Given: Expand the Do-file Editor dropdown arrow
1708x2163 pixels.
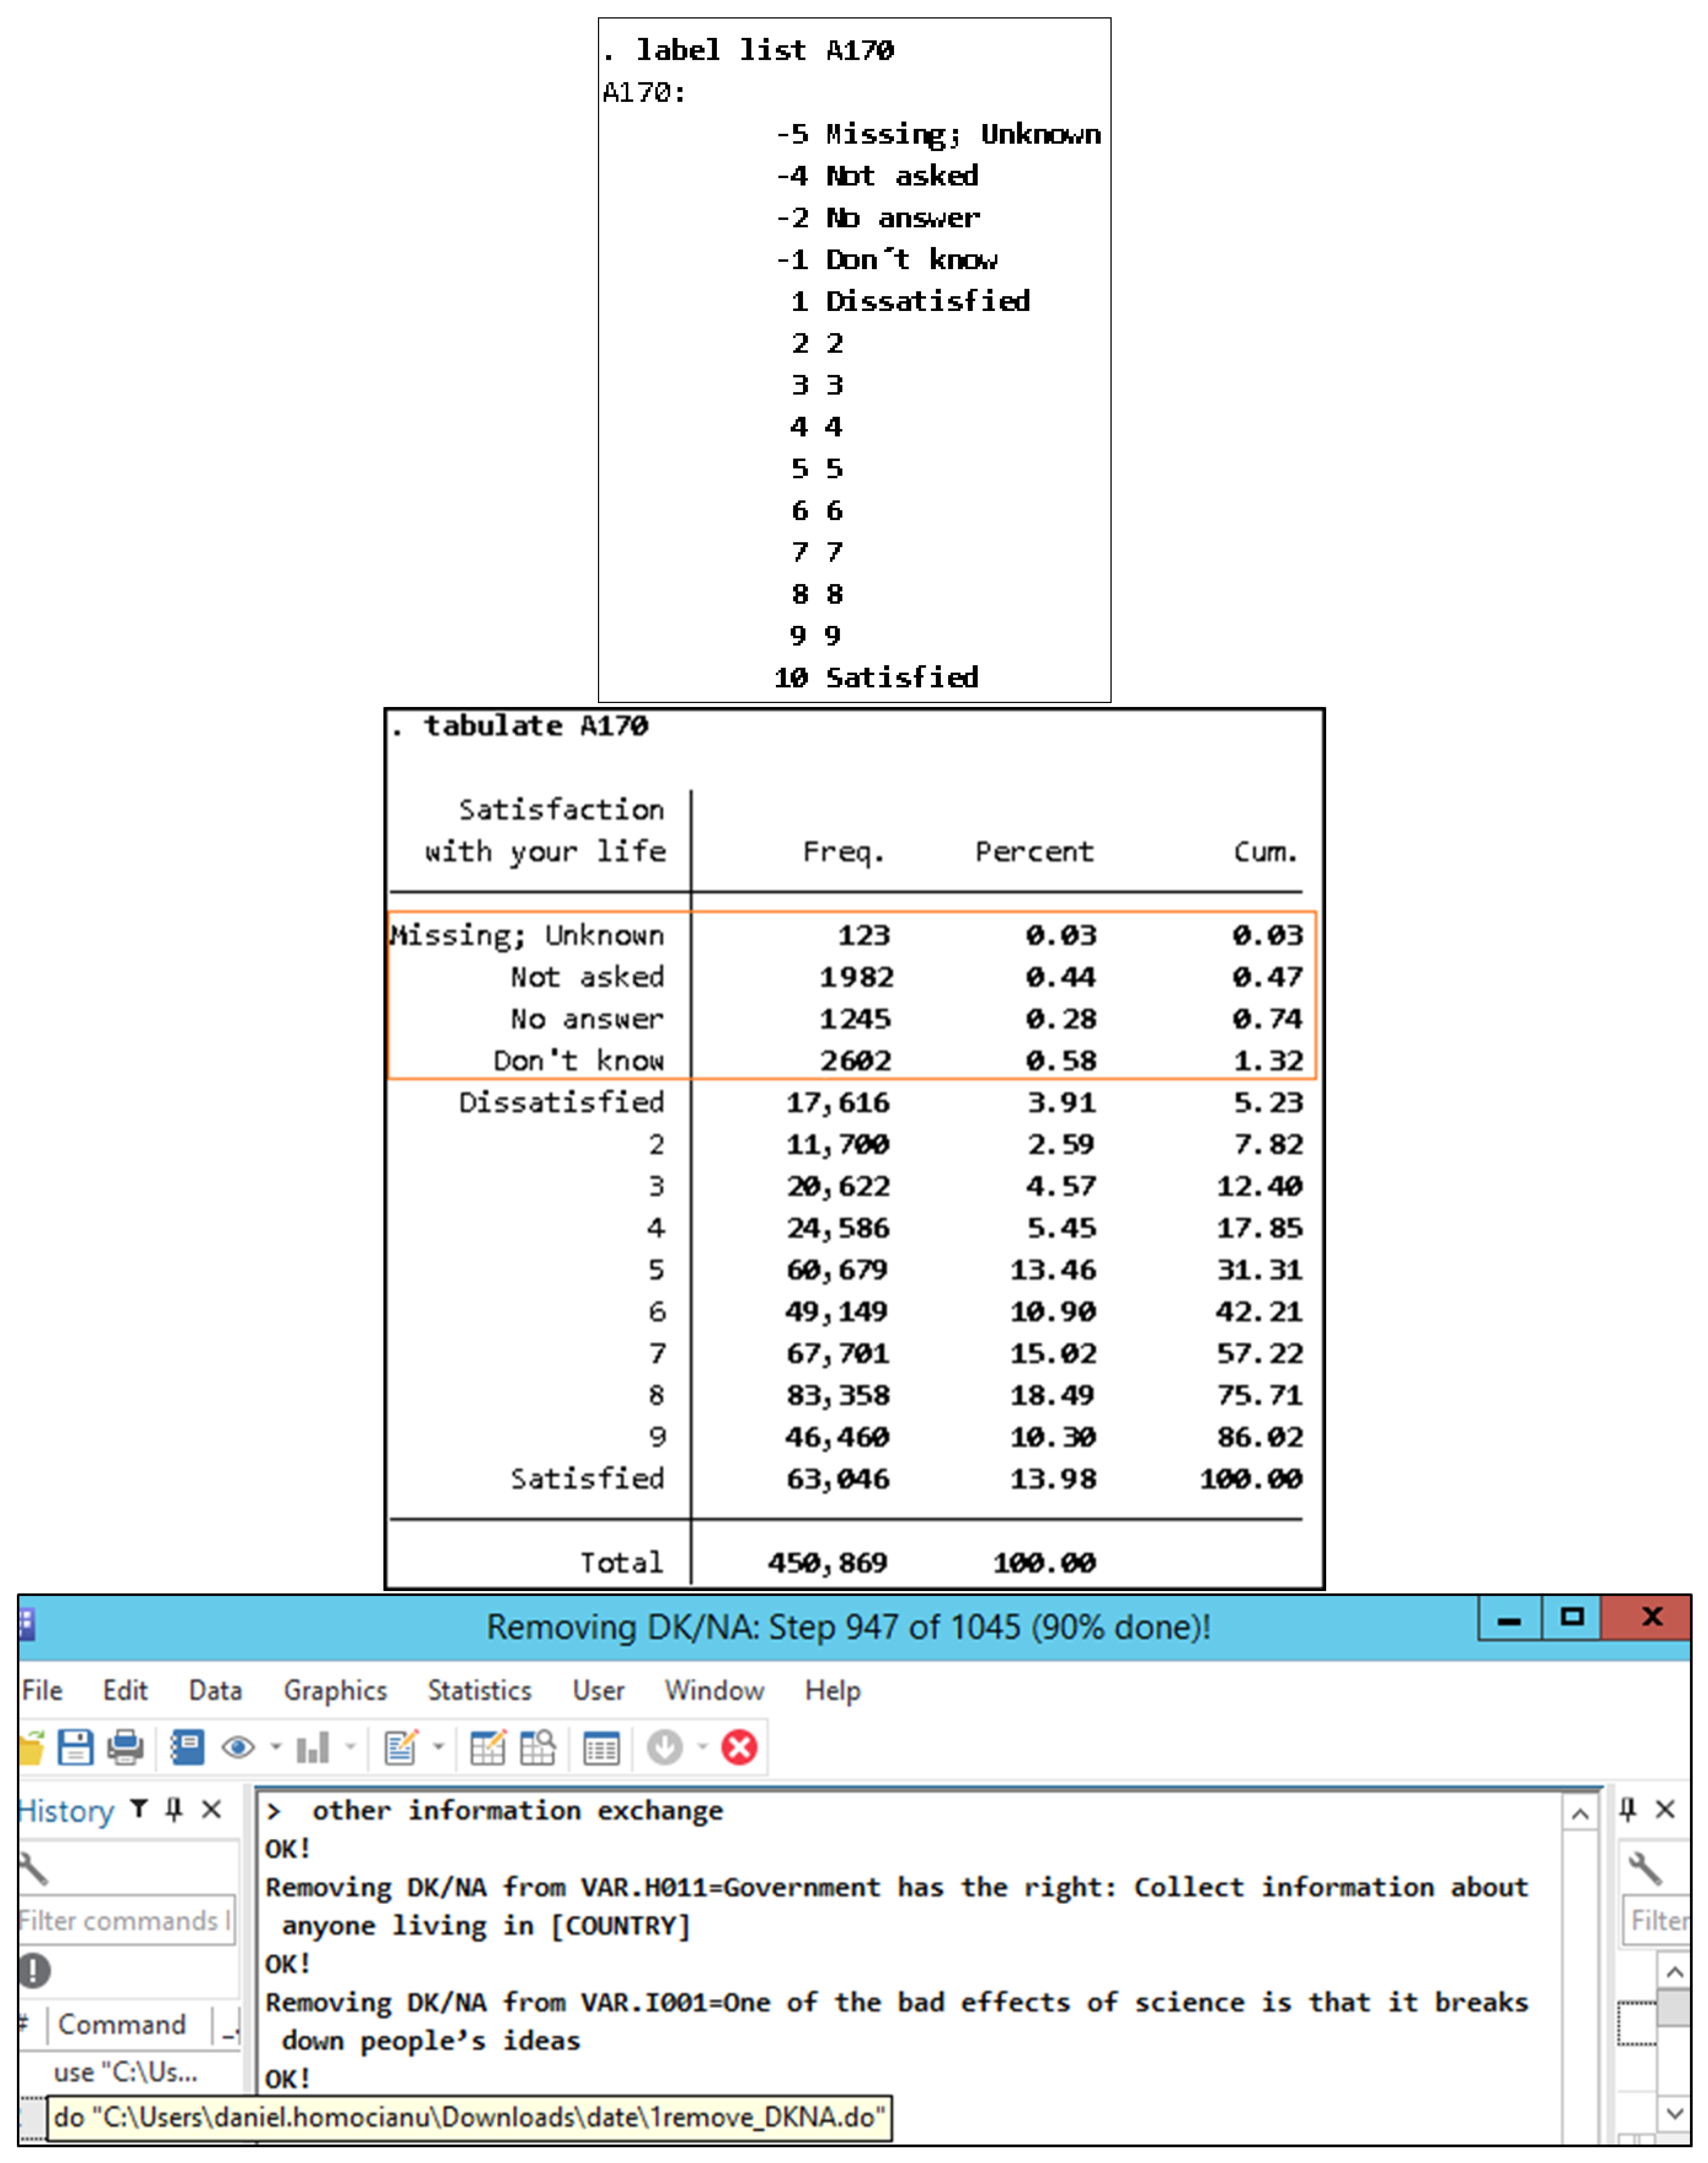Looking at the screenshot, I should click(438, 1747).
